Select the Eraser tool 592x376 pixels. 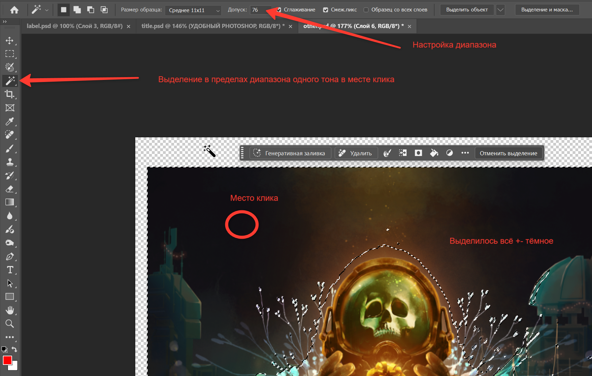pyautogui.click(x=10, y=189)
